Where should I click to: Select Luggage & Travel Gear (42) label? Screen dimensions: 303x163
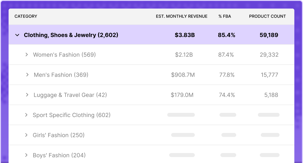click(70, 95)
